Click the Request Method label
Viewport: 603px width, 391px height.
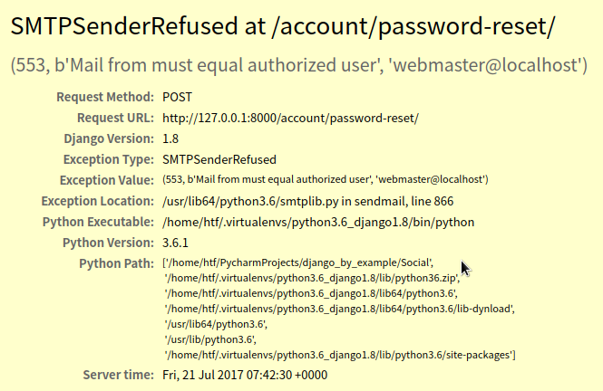point(105,97)
